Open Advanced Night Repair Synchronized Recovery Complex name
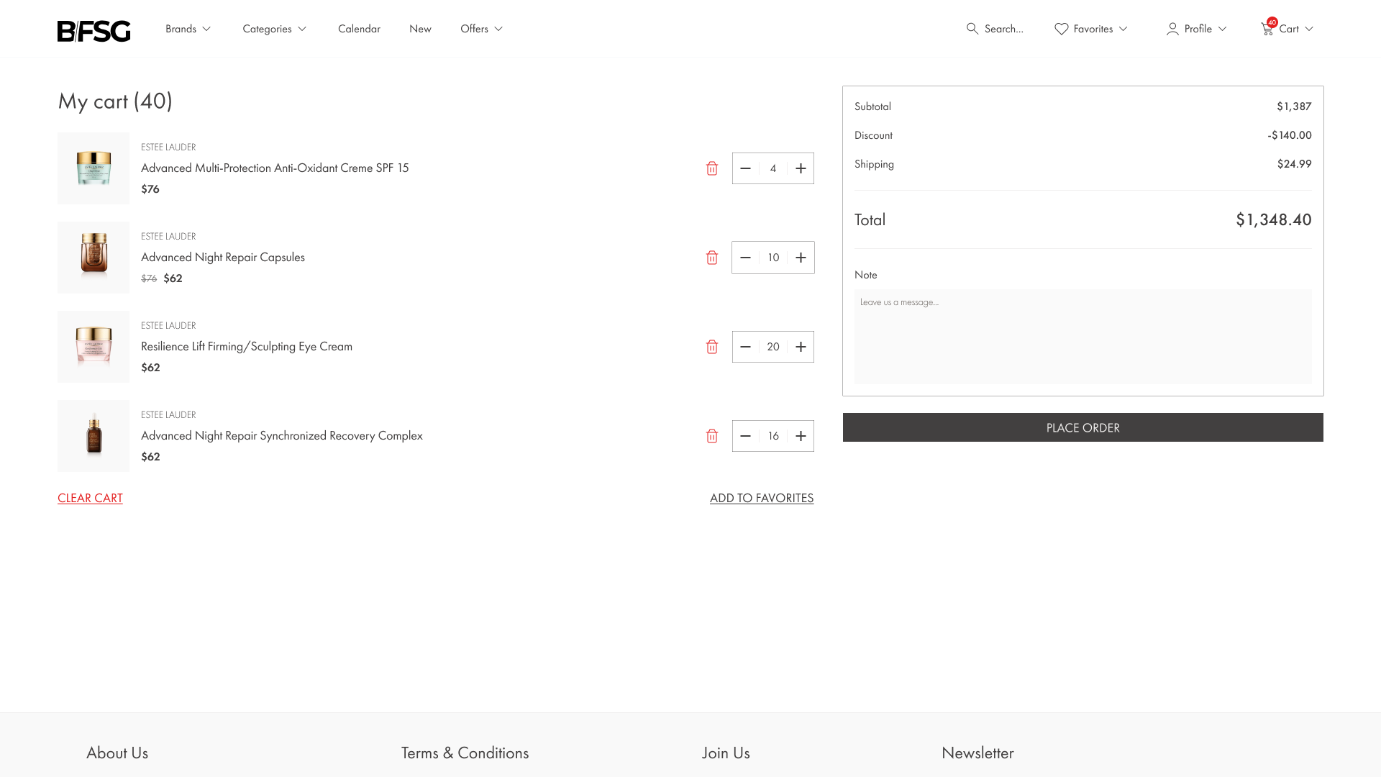The height and width of the screenshot is (777, 1381). pyautogui.click(x=282, y=435)
